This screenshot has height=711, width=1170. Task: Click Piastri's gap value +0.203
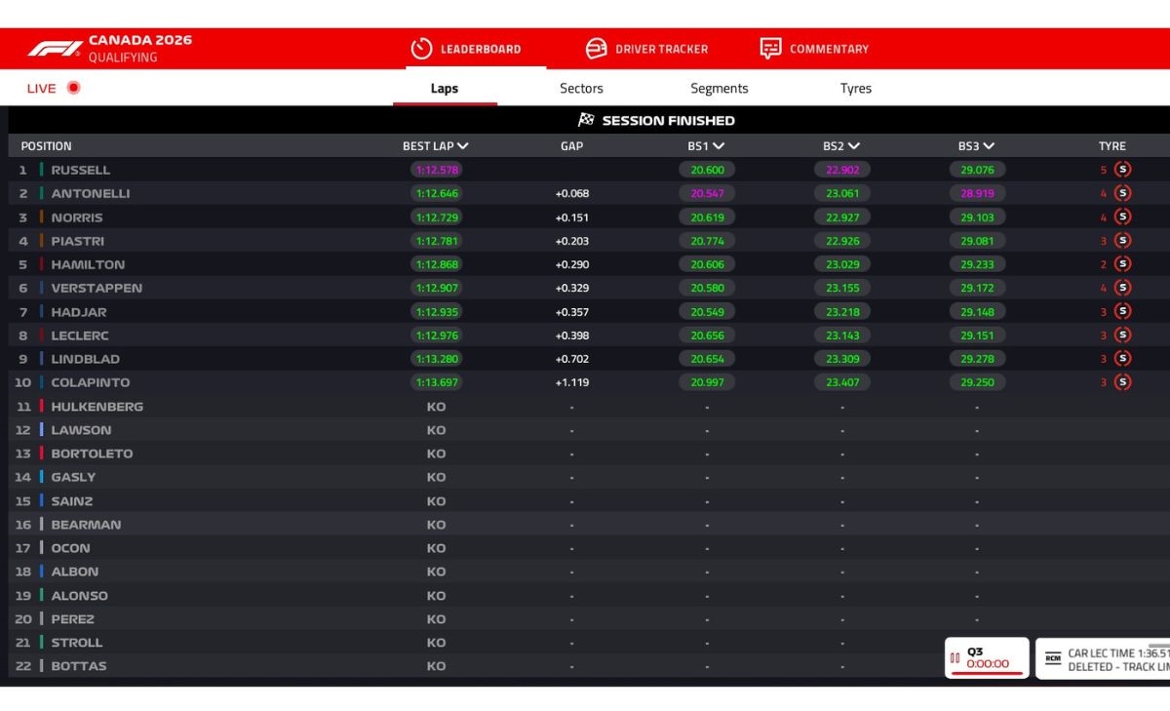[572, 241]
